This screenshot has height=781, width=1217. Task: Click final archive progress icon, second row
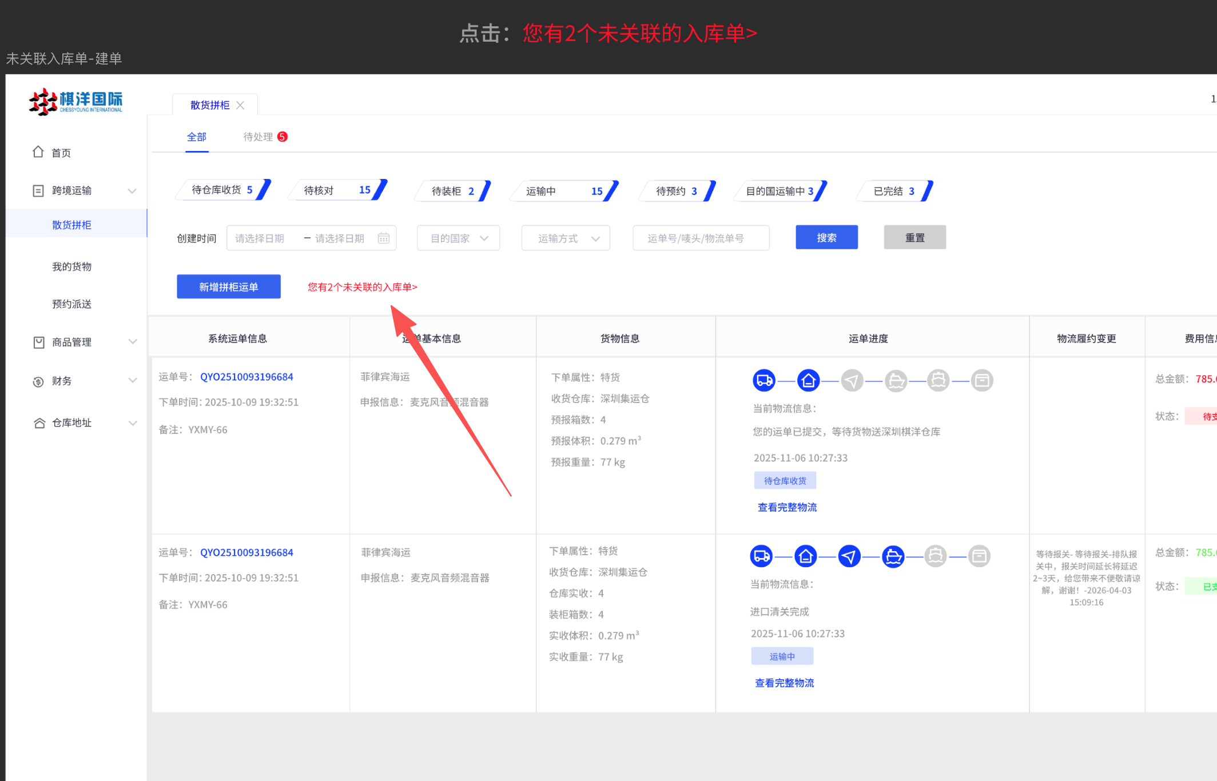click(979, 556)
